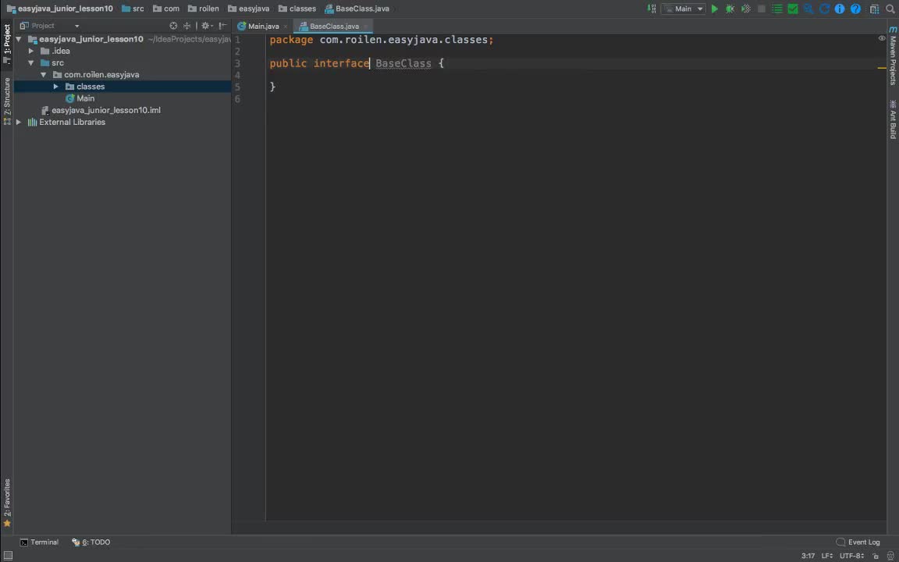
Task: Open the Favorites tool window
Action: point(7,503)
